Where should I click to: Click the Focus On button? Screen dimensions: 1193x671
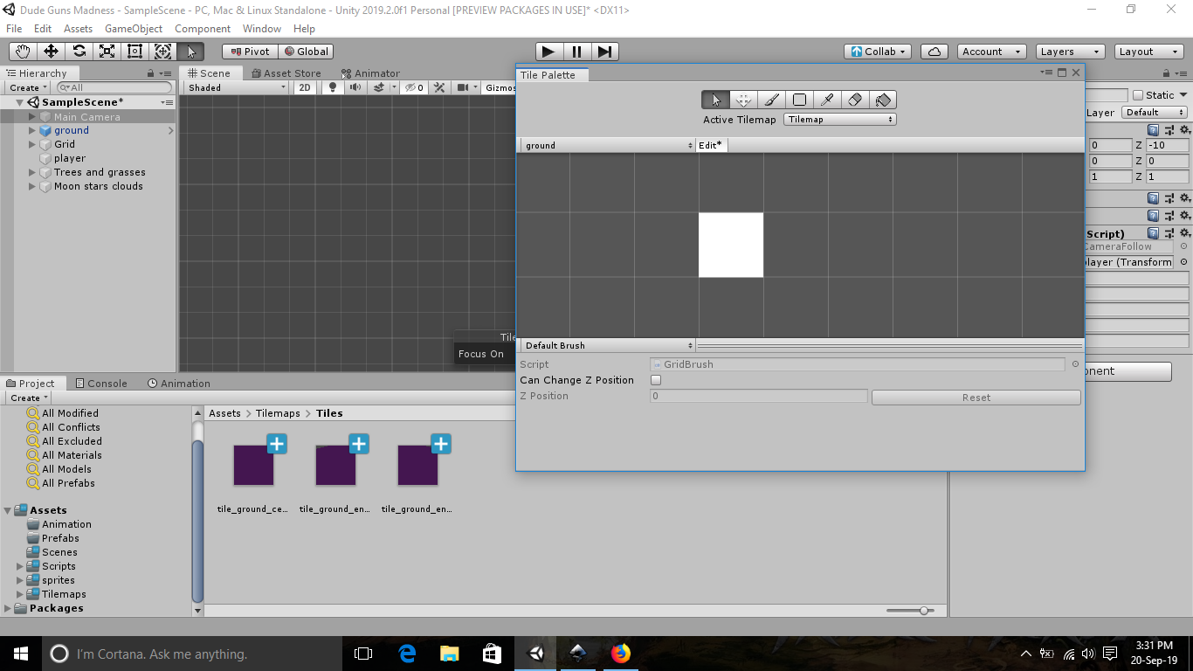pos(481,354)
